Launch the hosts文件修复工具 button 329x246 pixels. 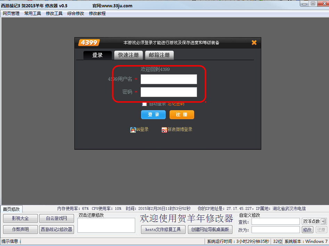click(163, 229)
